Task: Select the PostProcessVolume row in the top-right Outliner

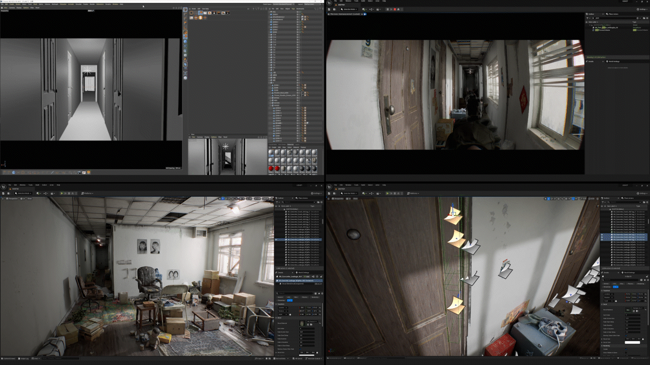Action: click(617, 30)
